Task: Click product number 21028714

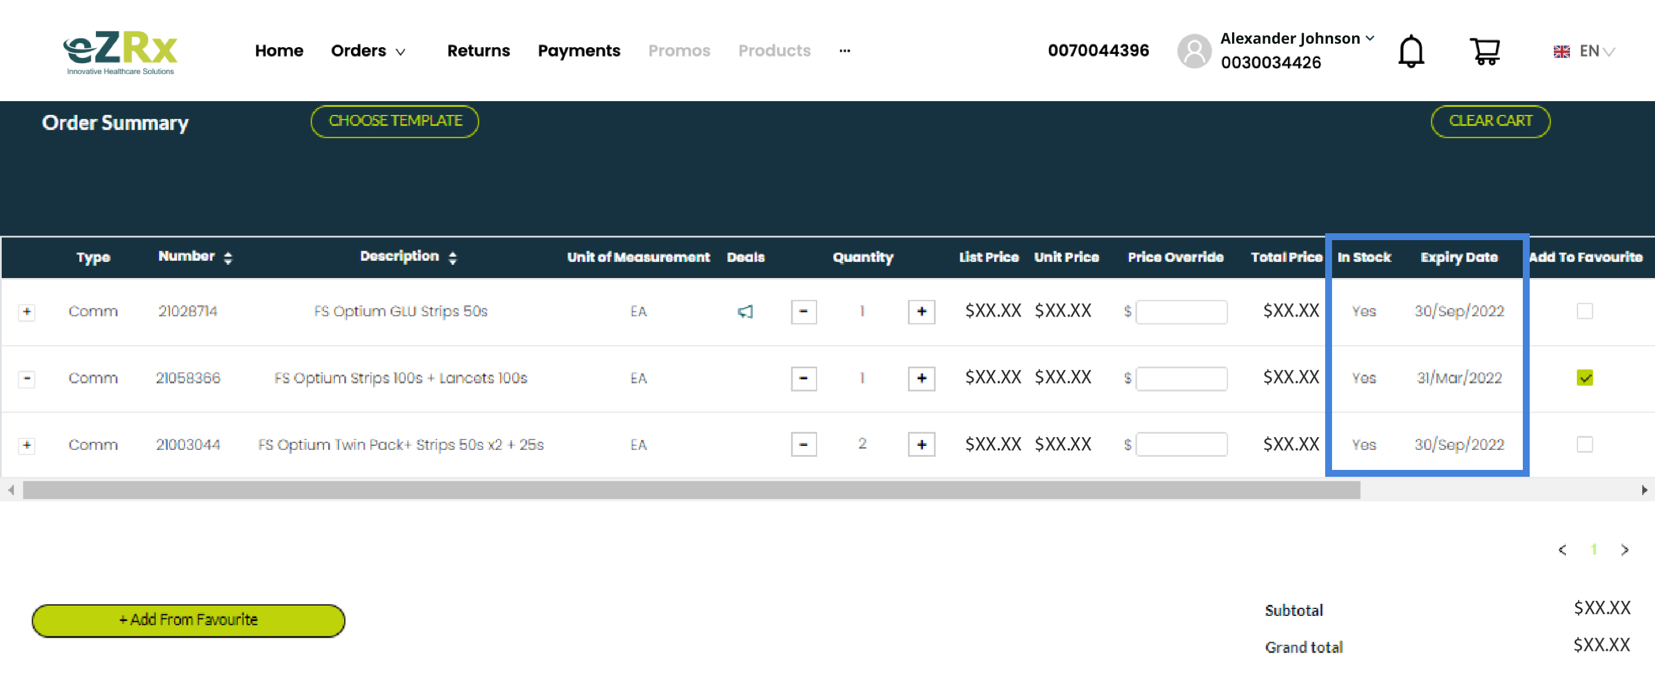Action: coord(187,311)
